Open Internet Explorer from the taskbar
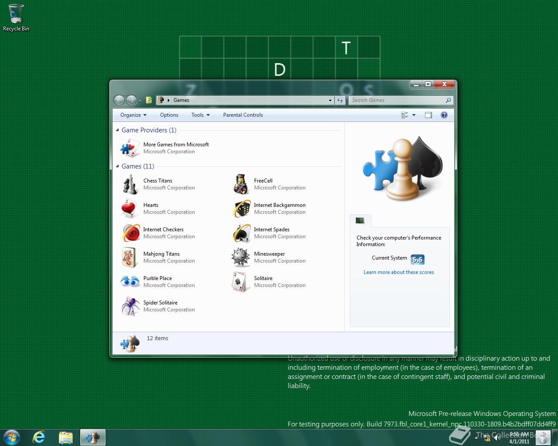Image resolution: width=558 pixels, height=446 pixels. pyautogui.click(x=39, y=437)
